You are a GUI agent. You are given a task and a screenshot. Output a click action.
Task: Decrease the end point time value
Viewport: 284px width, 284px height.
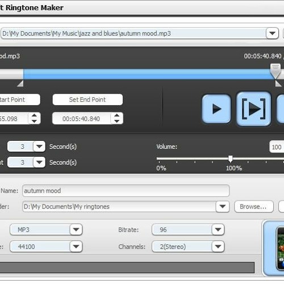[x=117, y=121]
